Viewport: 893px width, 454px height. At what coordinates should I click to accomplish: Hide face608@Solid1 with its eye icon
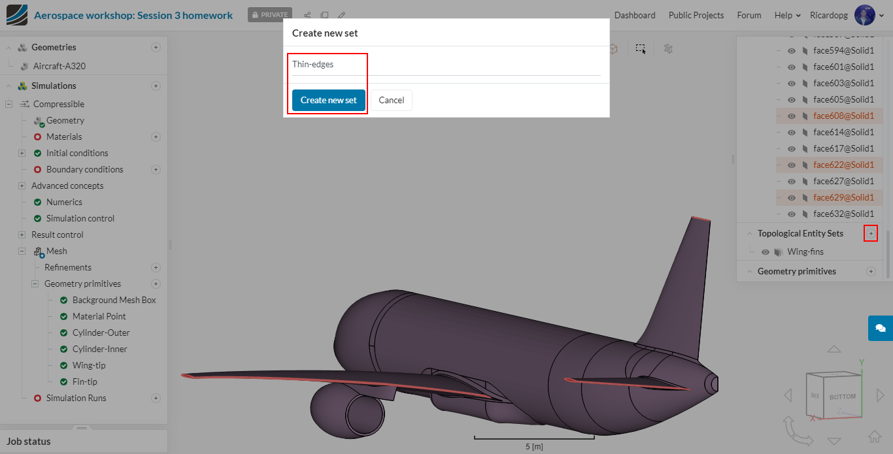pyautogui.click(x=792, y=116)
